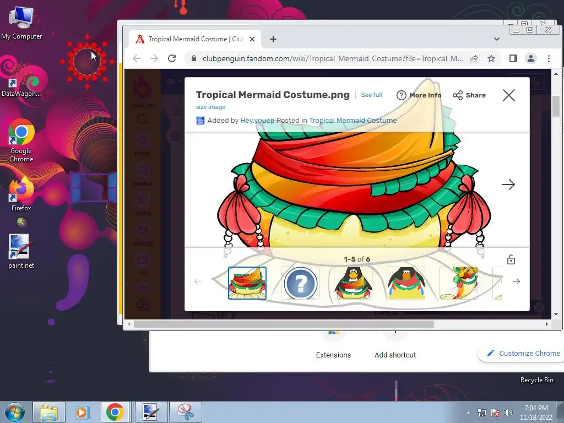Select penguin back view thumbnail
This screenshot has width=564, height=423.
click(406, 283)
